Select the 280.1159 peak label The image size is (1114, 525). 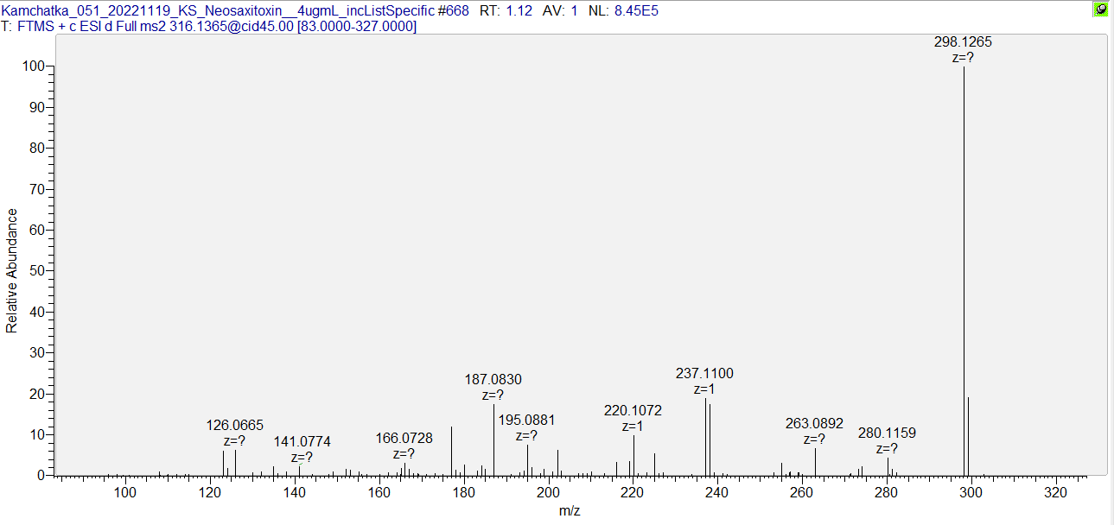[887, 433]
